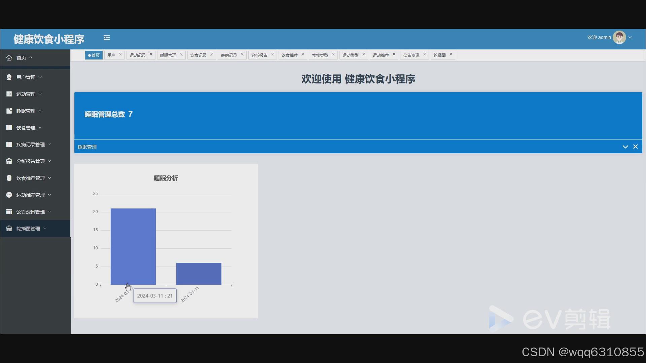Close the 用户 tab
Viewport: 646px width, 363px height.
tap(120, 54)
